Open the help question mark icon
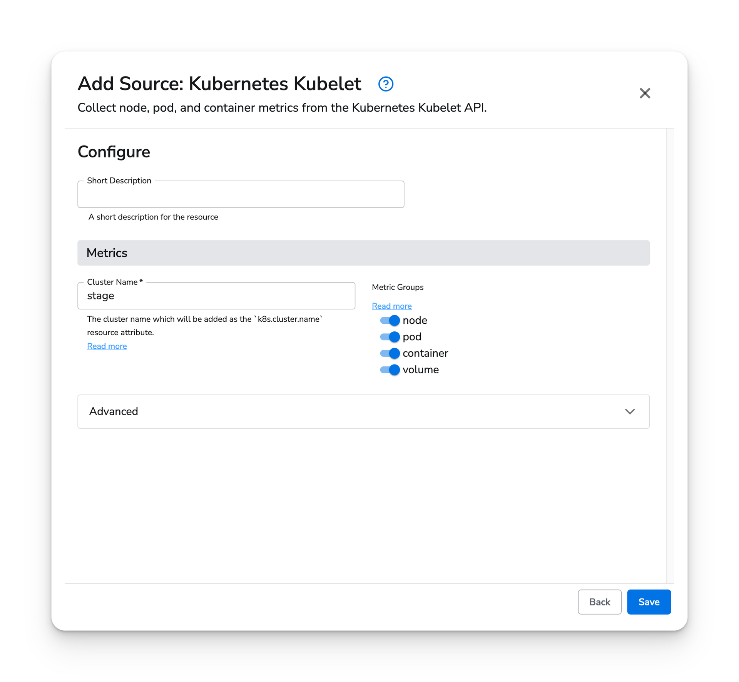This screenshot has height=682, width=739. (x=386, y=84)
